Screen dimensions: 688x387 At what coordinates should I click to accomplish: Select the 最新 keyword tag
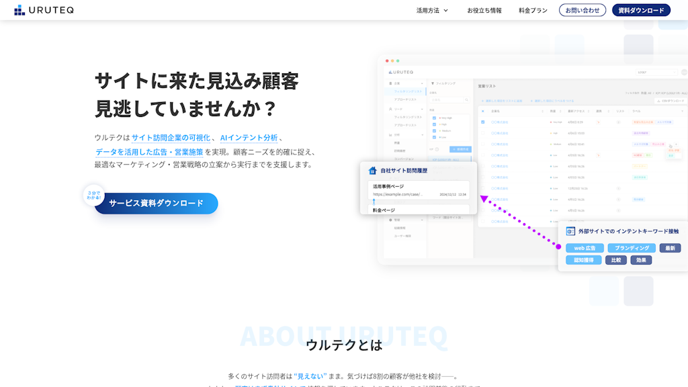coord(670,248)
